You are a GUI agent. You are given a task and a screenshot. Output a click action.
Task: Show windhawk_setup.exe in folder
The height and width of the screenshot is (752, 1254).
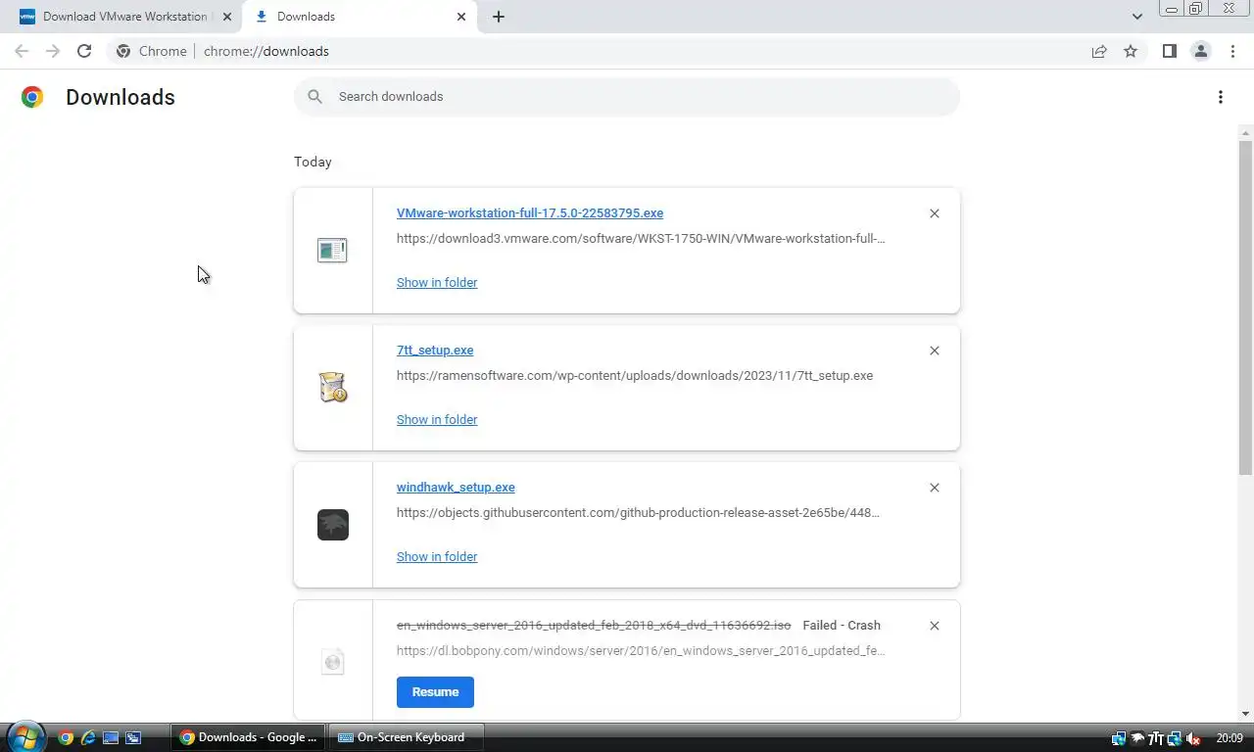(437, 557)
